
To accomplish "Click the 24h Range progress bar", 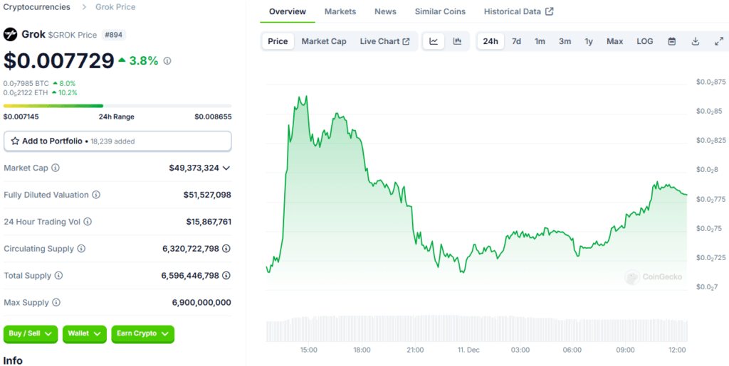I will coord(117,106).
